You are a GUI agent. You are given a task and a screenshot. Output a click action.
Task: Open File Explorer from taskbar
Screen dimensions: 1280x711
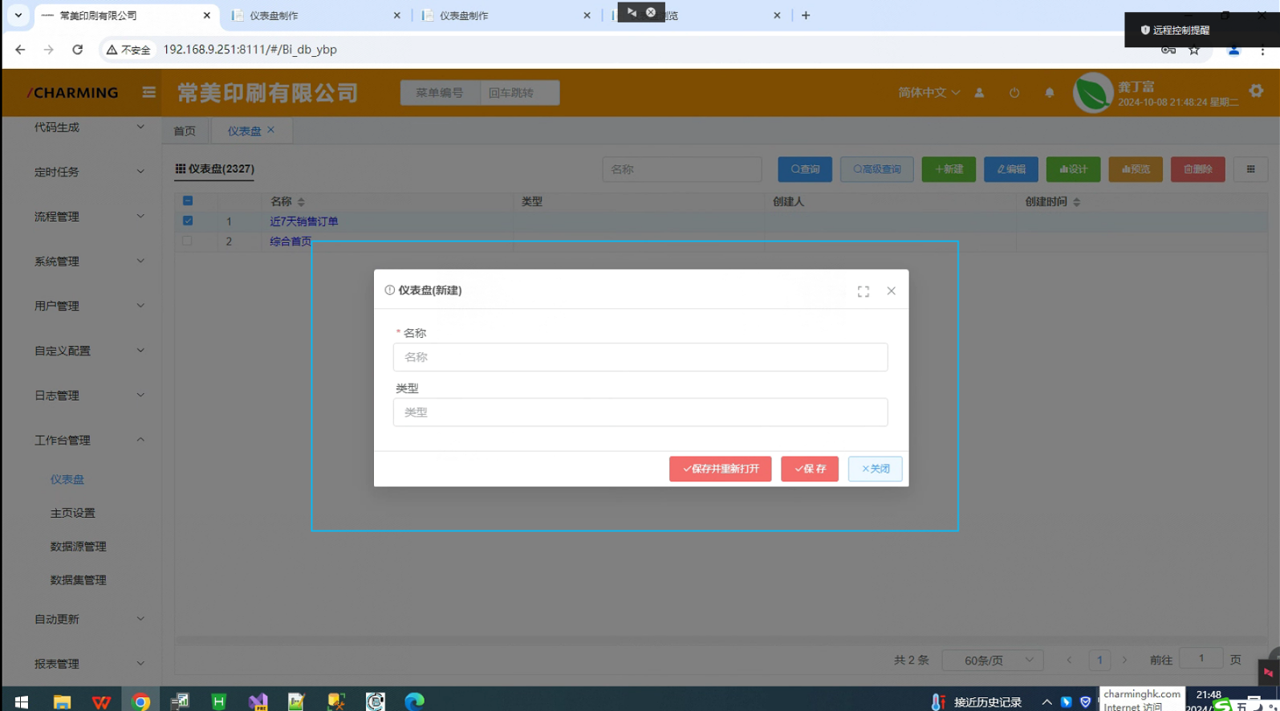[x=62, y=701]
